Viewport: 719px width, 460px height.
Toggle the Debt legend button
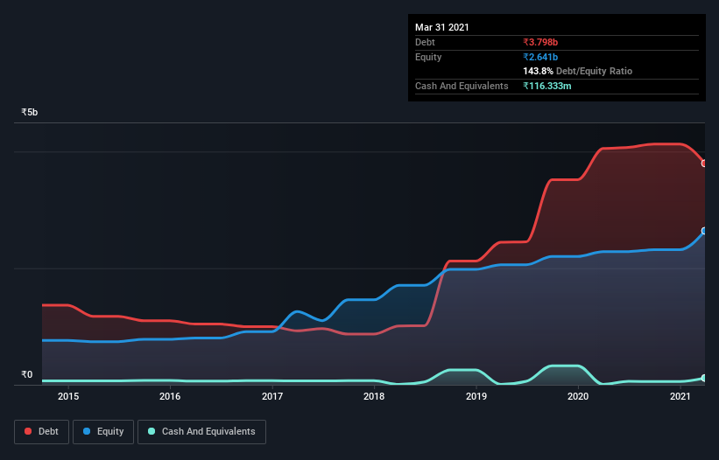(x=41, y=432)
